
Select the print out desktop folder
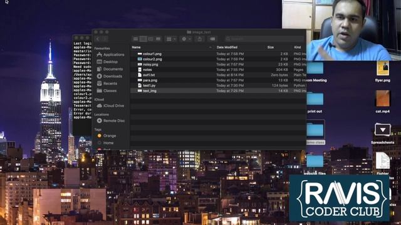coord(315,99)
